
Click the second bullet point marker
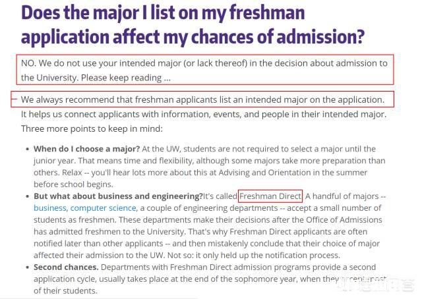coord(26,197)
